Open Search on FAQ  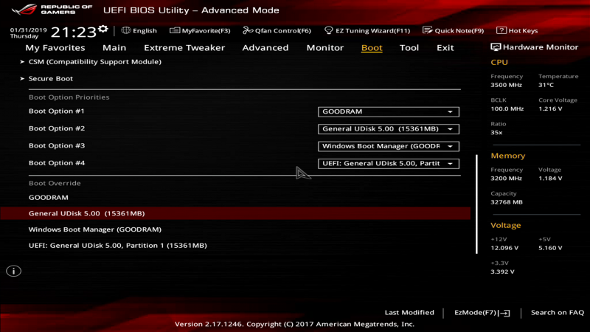[x=558, y=312]
